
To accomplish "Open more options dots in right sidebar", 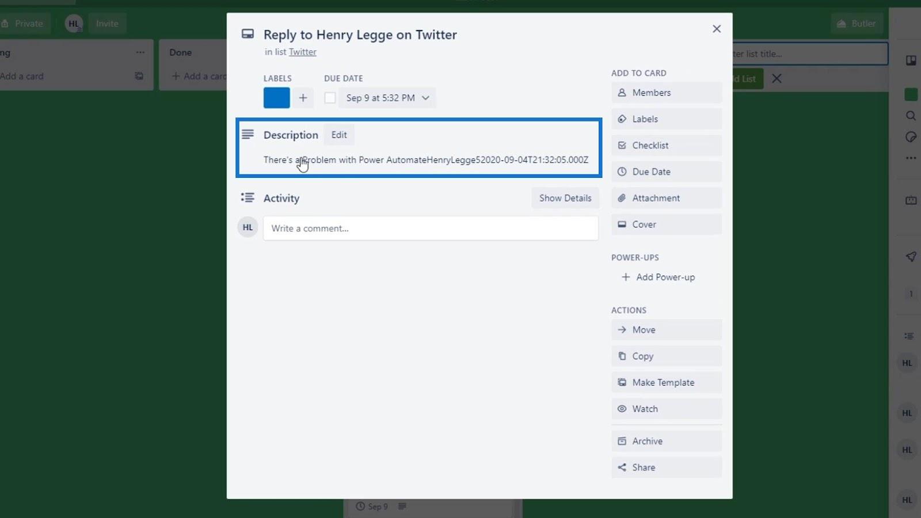I will click(911, 158).
